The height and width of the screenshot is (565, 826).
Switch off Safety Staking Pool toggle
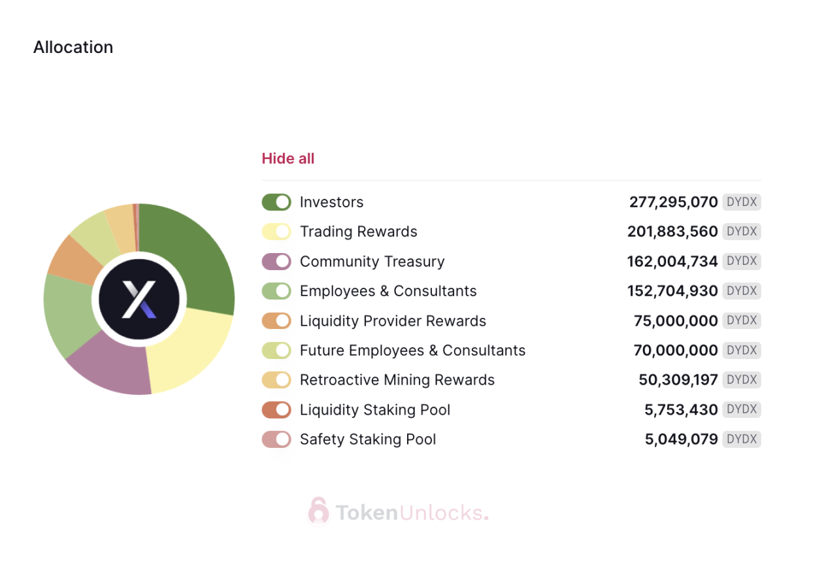point(276,439)
